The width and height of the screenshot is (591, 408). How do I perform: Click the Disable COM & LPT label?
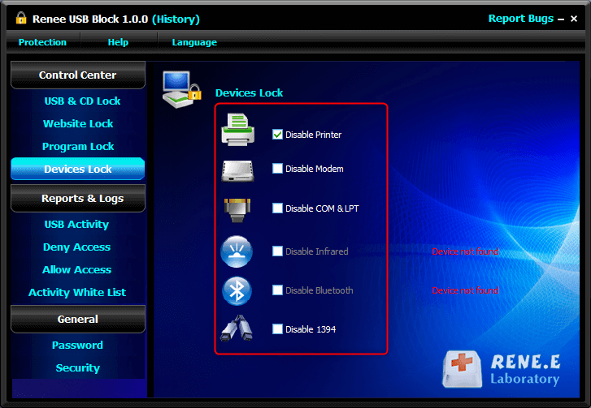click(x=322, y=208)
